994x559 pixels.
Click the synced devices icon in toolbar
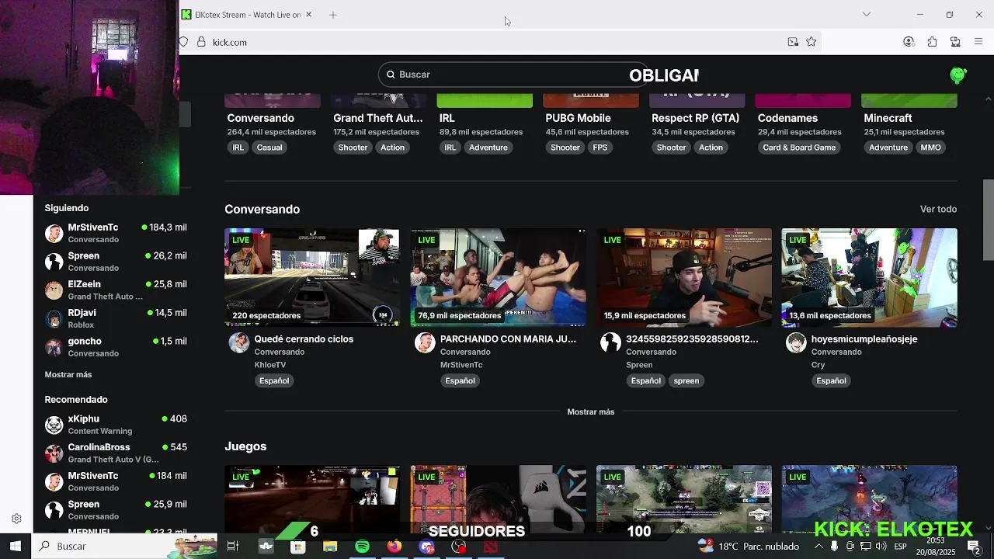(x=955, y=42)
